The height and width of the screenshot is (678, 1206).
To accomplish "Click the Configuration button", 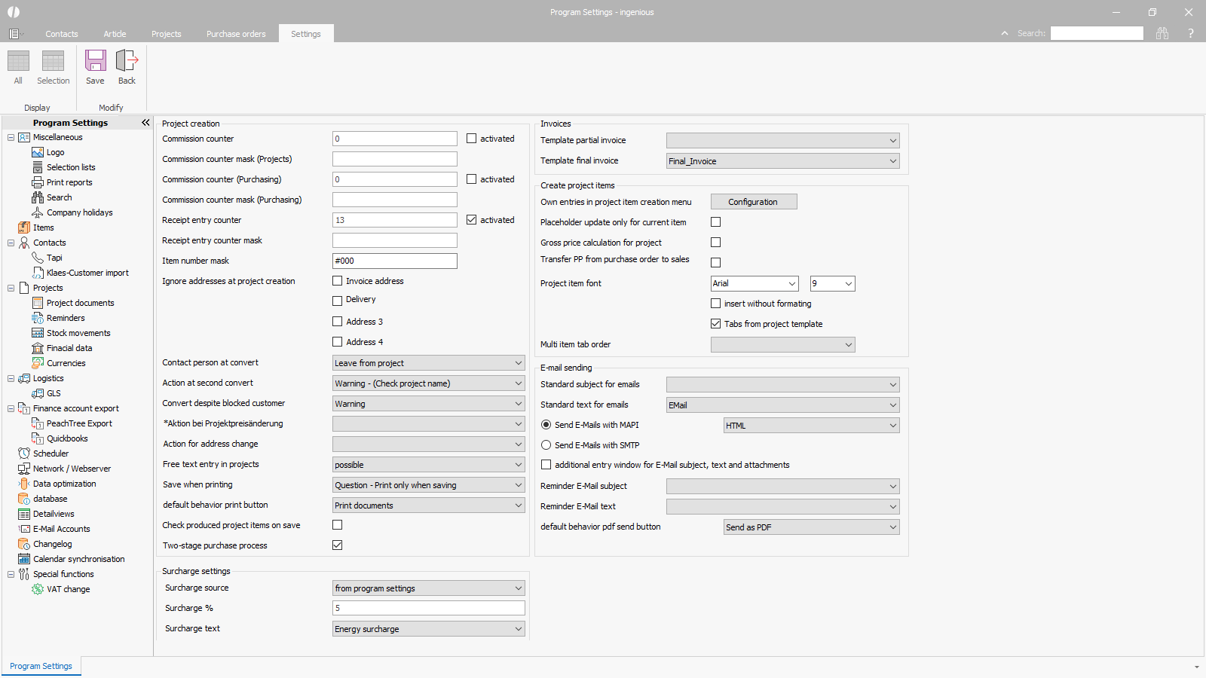I will pyautogui.click(x=753, y=202).
